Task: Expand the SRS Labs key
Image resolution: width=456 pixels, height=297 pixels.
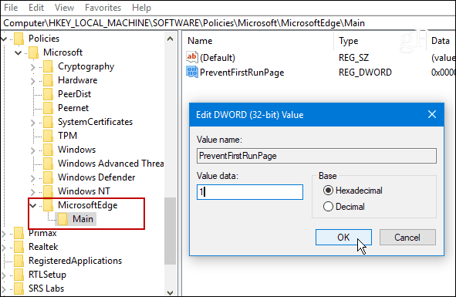Action: [4, 289]
